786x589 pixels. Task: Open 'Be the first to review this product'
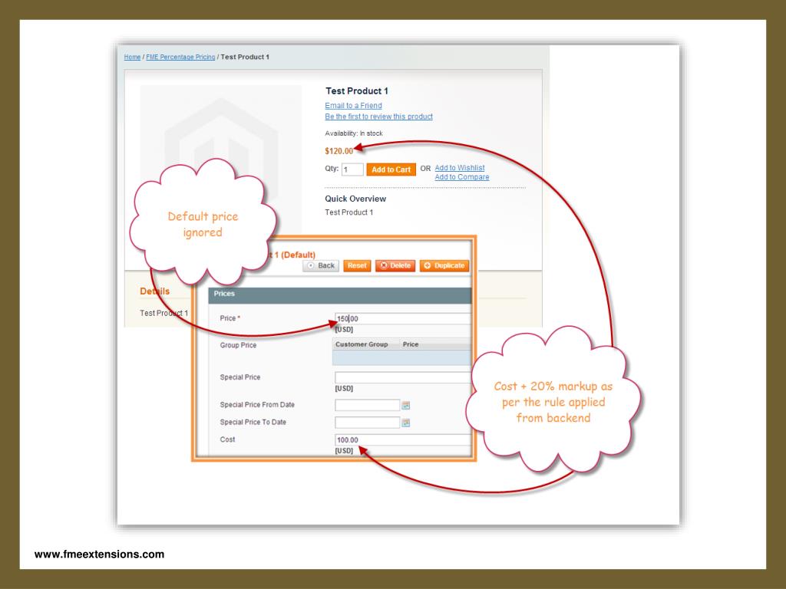(x=378, y=117)
